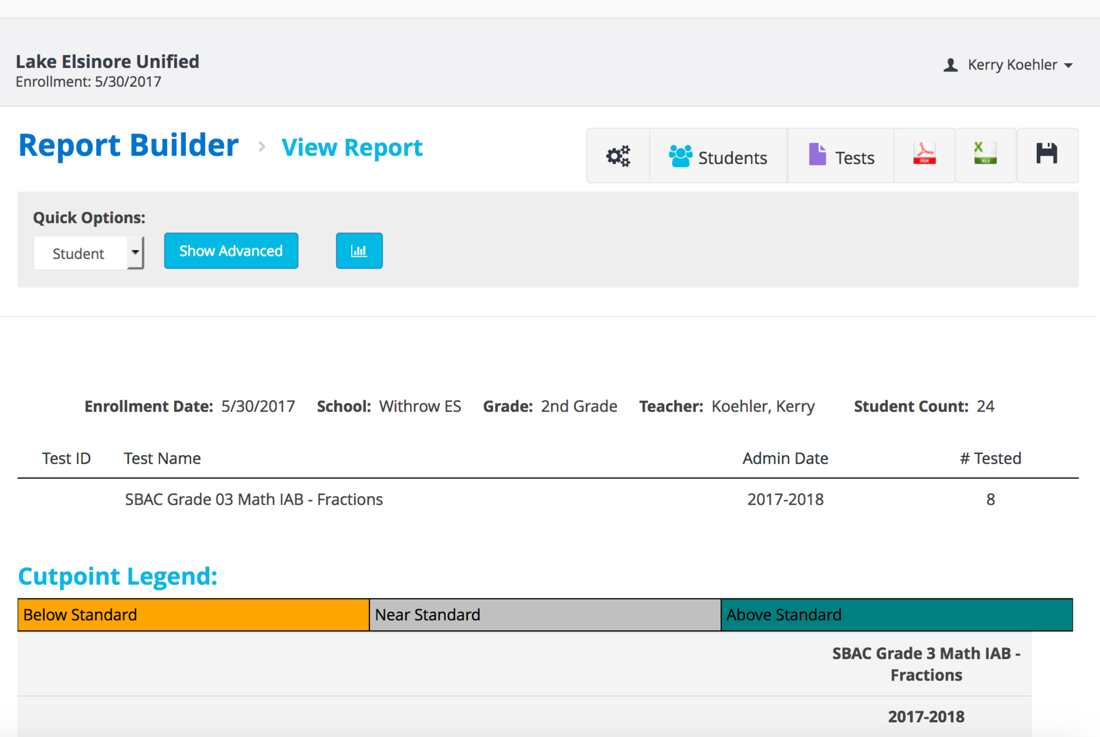Click the bar chart icon button
1100x737 pixels.
(359, 251)
